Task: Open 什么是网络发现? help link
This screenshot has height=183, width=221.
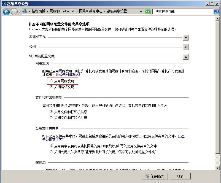Action: 68,74
